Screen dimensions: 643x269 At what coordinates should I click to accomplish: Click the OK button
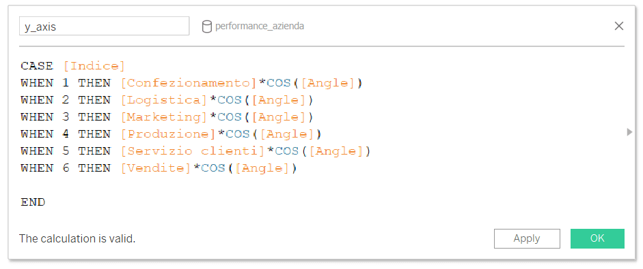pyautogui.click(x=597, y=238)
